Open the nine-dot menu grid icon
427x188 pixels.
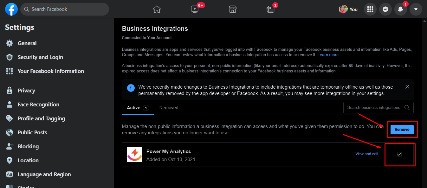point(370,9)
